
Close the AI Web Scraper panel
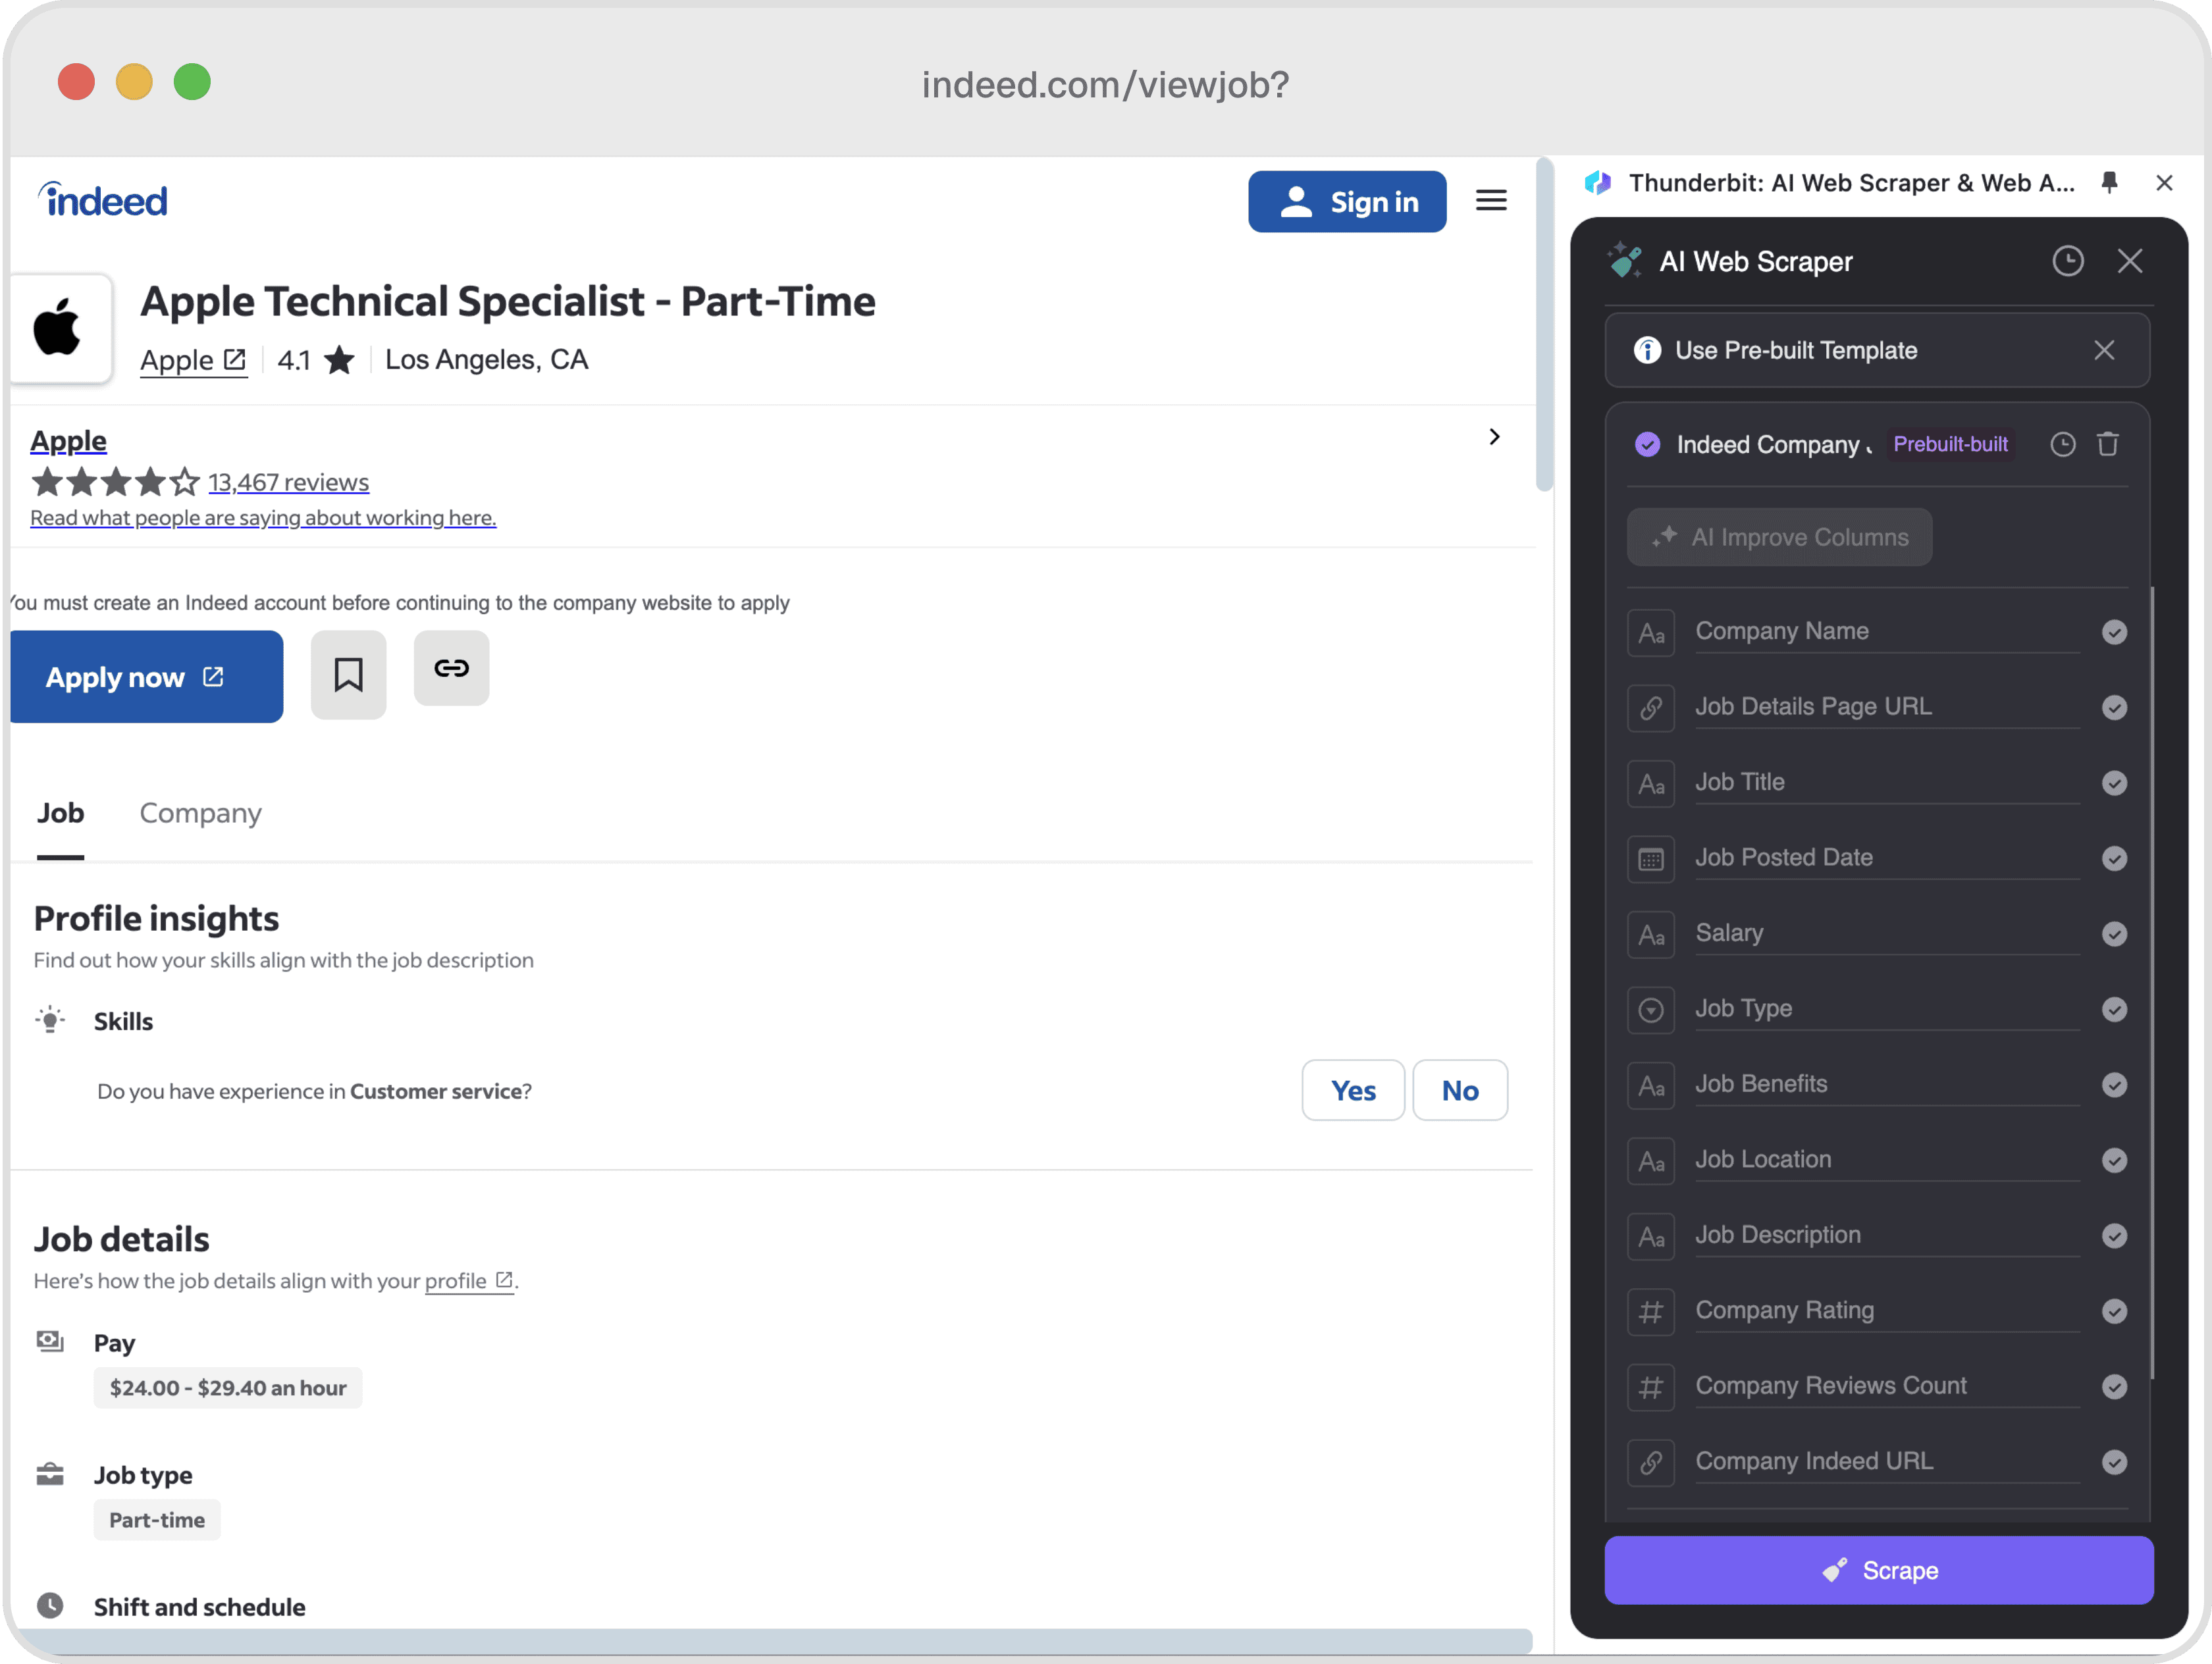pyautogui.click(x=2130, y=261)
